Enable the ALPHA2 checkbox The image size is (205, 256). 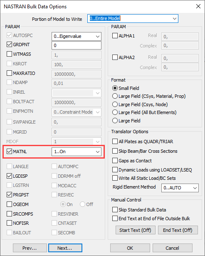[115, 57]
